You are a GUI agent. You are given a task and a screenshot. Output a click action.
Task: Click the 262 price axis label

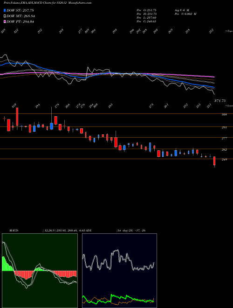pyautogui.click(x=224, y=150)
